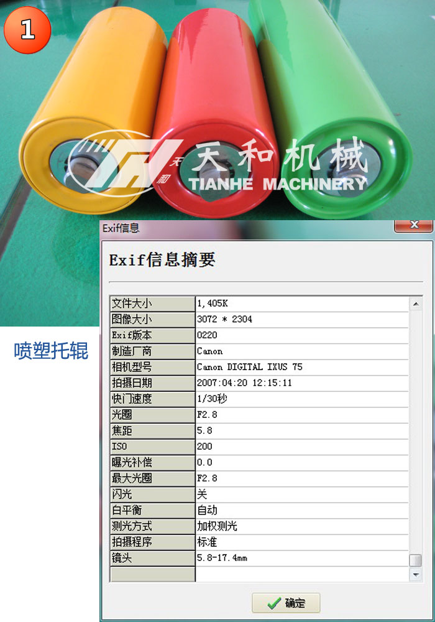Click the 喷塑托辊 blue text label

coord(51,351)
